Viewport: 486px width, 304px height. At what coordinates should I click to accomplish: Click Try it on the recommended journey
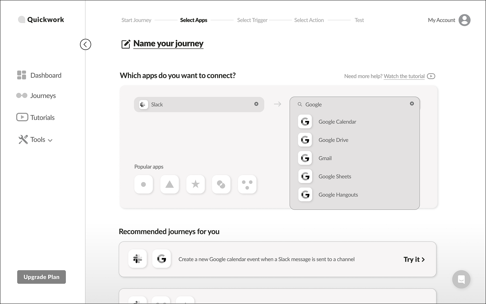[x=414, y=259]
